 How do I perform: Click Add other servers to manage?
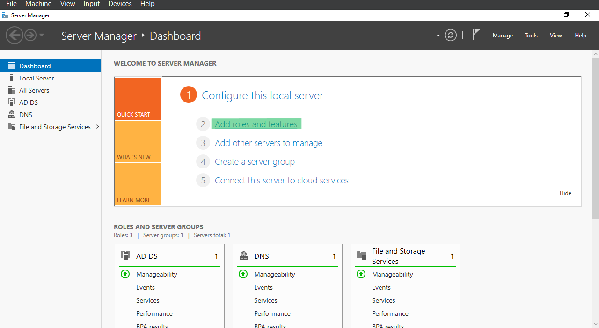pyautogui.click(x=269, y=143)
